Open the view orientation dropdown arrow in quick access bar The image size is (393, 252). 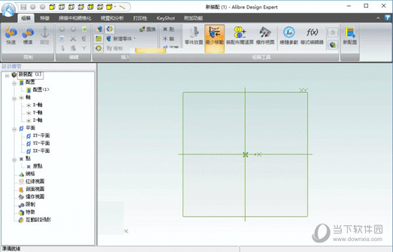(x=115, y=7)
